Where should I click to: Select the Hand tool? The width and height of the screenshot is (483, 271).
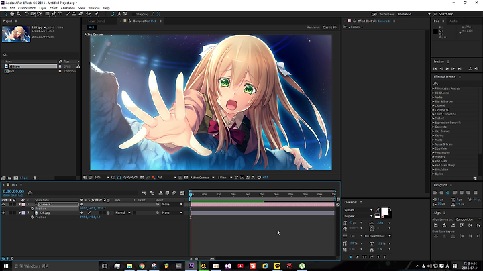(12, 14)
